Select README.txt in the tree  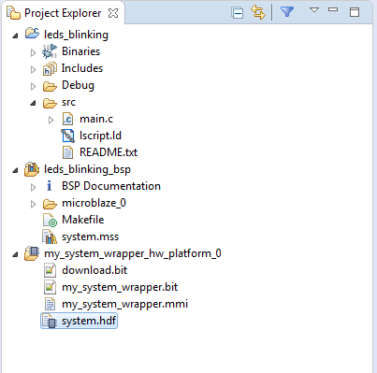tap(109, 152)
